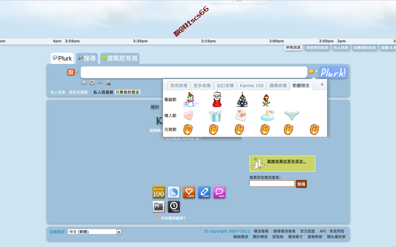Image resolution: width=396 pixels, height=247 pixels.
Task: Open the 說 verb qualifier dropdown
Action: 71,72
